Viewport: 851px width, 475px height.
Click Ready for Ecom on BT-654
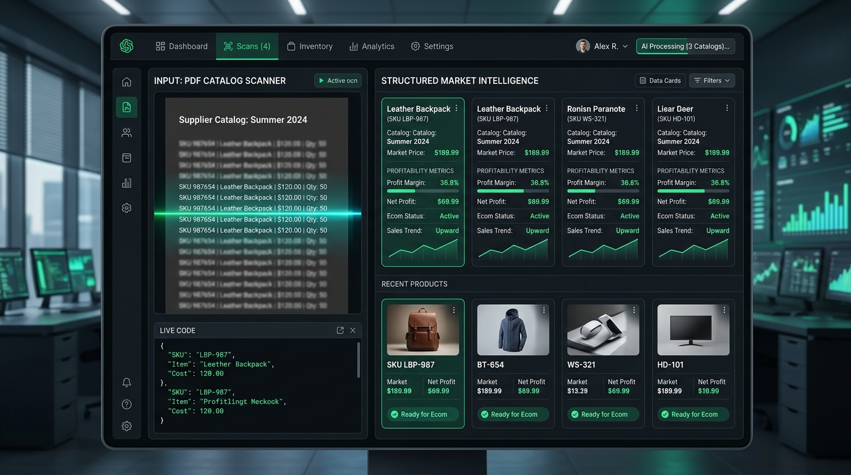(x=513, y=414)
